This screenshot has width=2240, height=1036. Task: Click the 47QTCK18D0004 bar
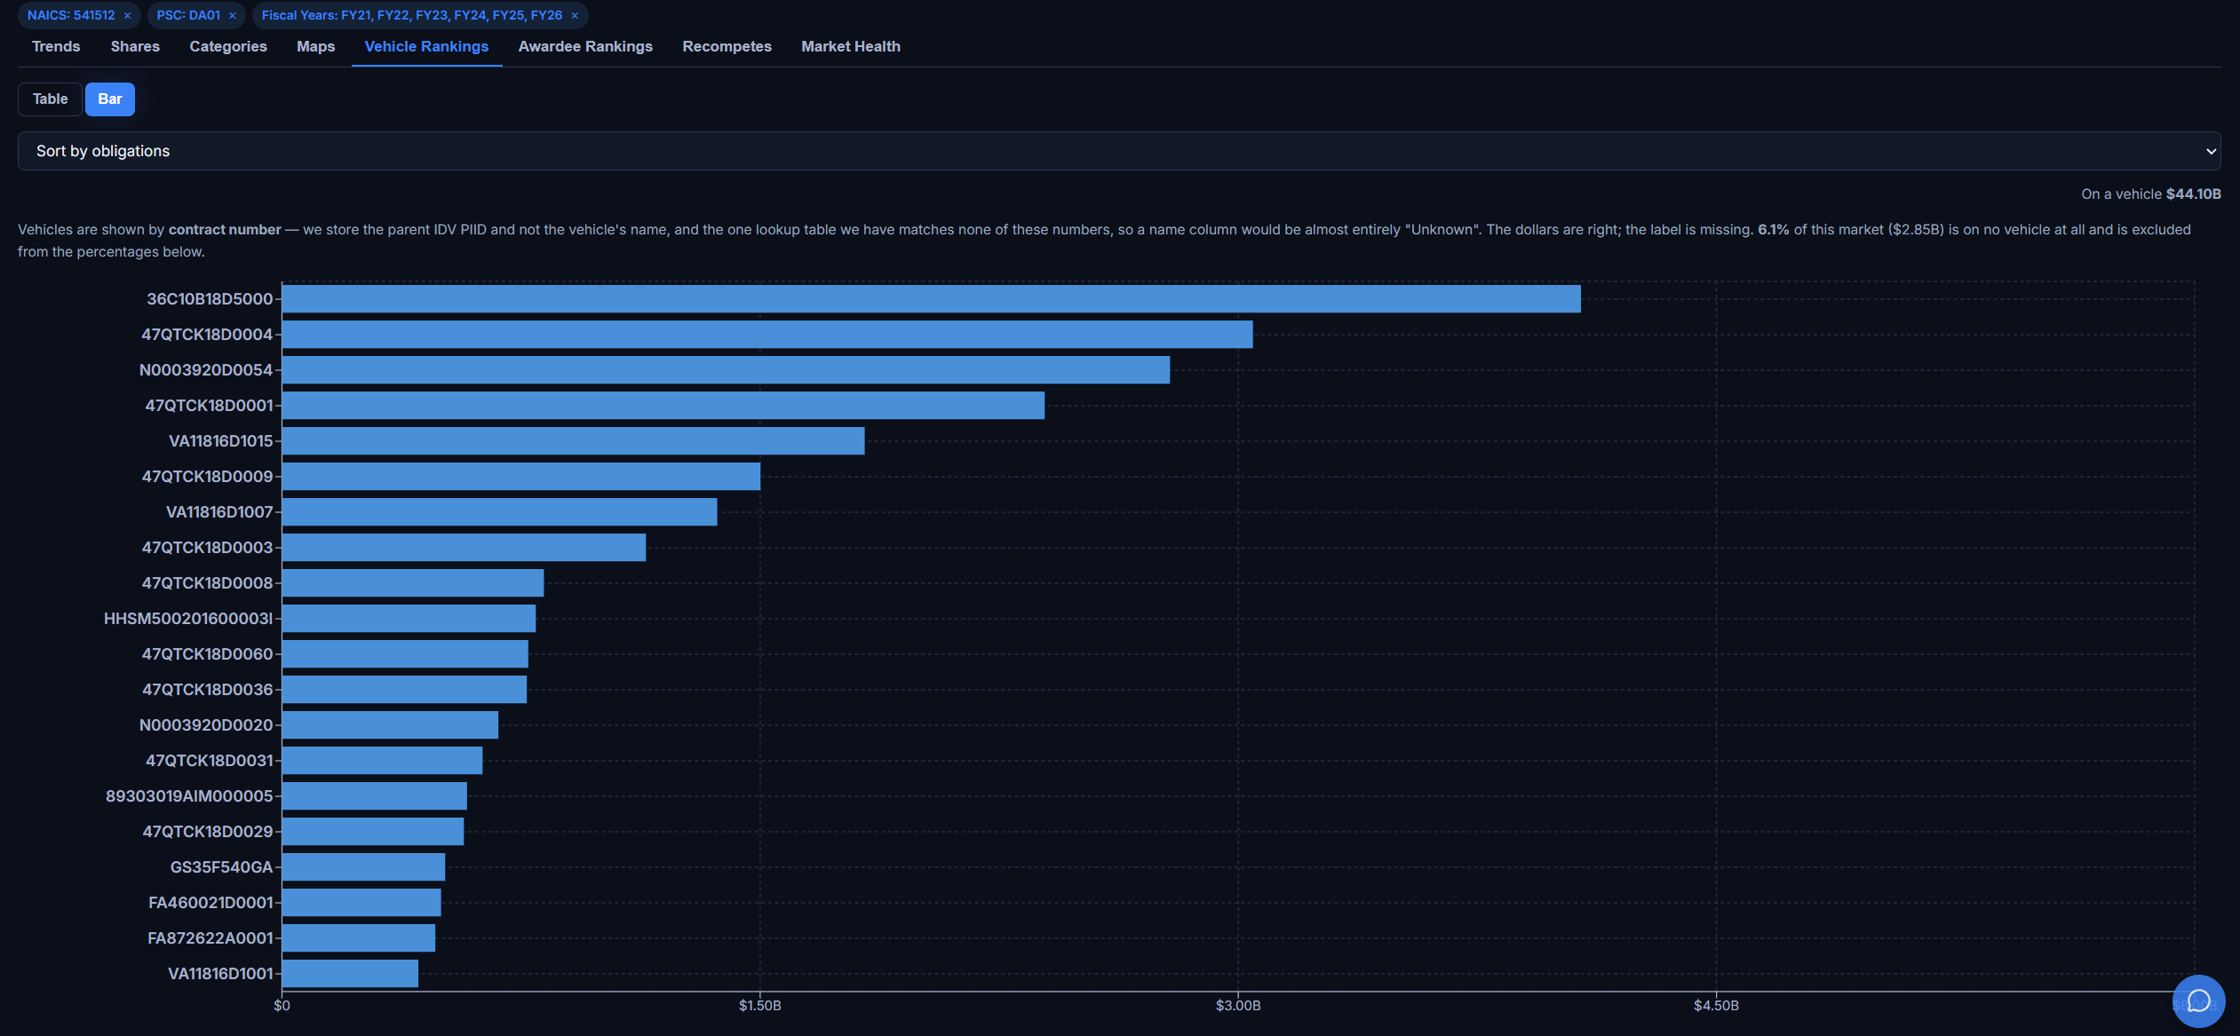pyautogui.click(x=767, y=335)
